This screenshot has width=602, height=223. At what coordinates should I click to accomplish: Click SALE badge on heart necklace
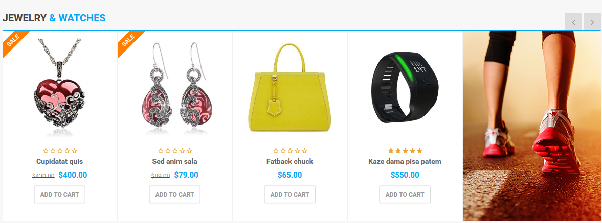pyautogui.click(x=14, y=42)
